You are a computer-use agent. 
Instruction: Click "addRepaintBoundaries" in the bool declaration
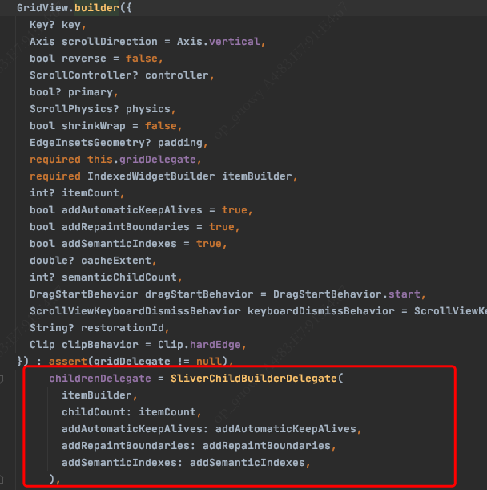[126, 227]
